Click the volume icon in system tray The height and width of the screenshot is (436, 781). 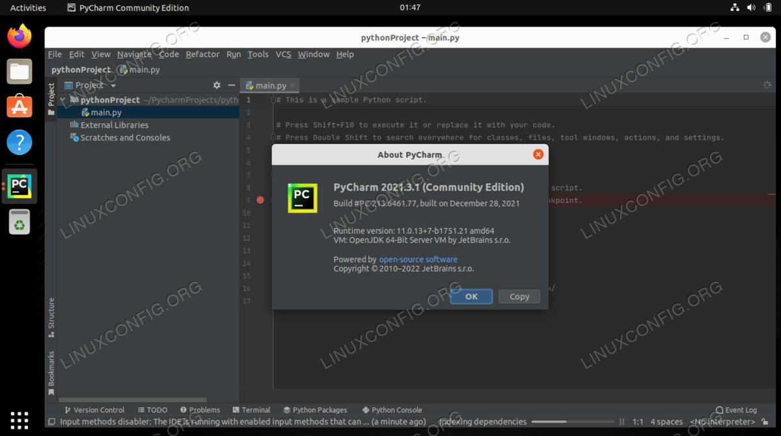(x=751, y=8)
